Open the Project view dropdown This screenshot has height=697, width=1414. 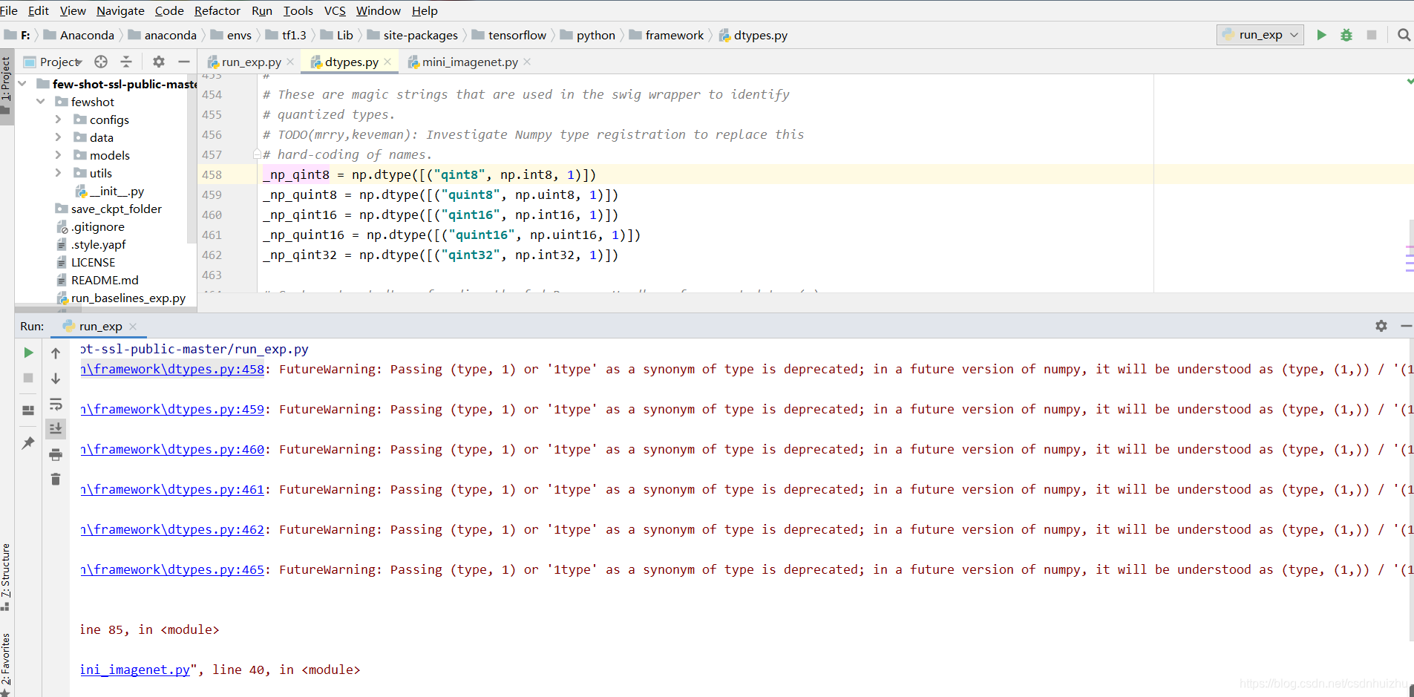point(53,62)
